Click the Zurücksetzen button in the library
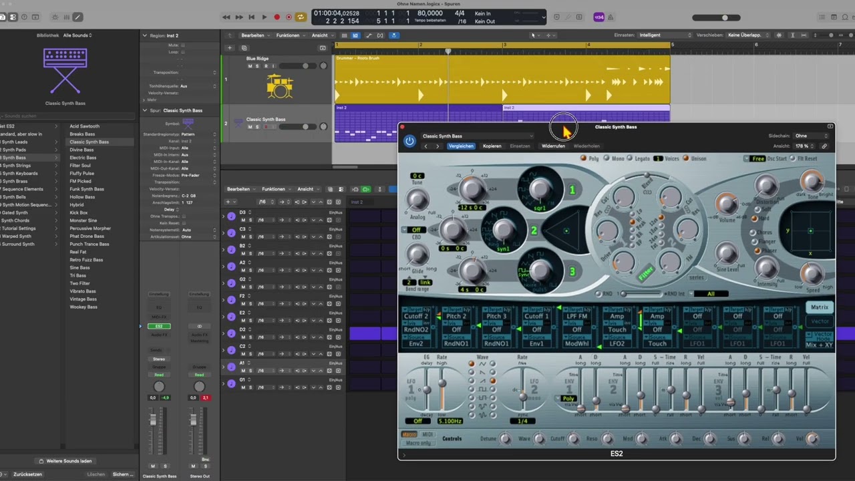This screenshot has width=855, height=481. tap(27, 474)
